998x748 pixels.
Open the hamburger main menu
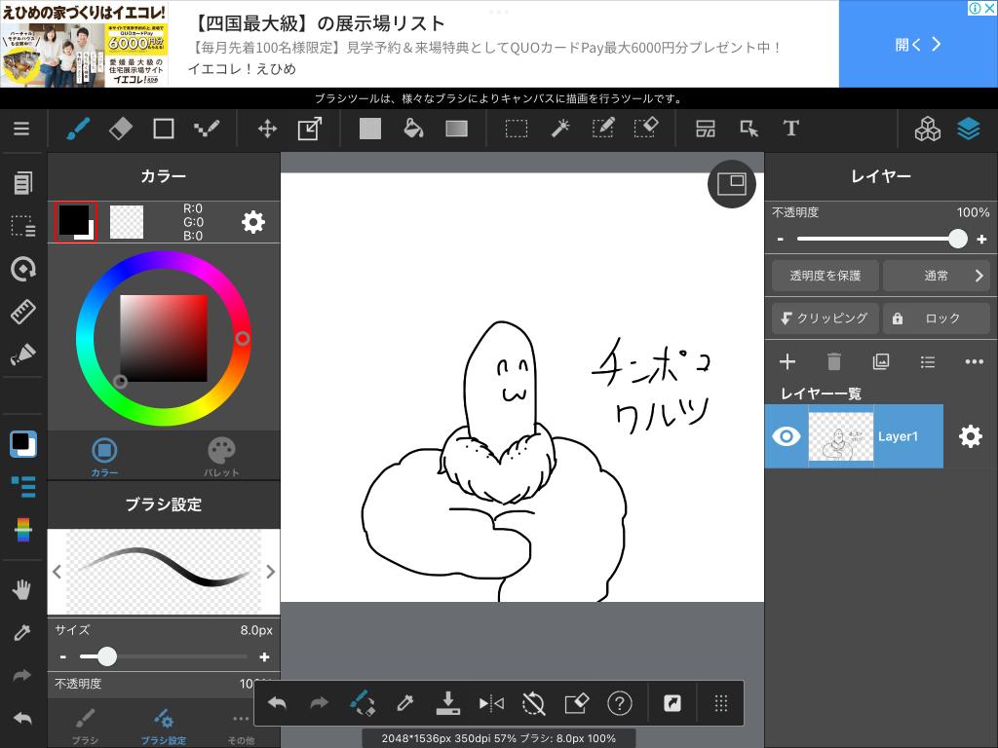pyautogui.click(x=21, y=129)
